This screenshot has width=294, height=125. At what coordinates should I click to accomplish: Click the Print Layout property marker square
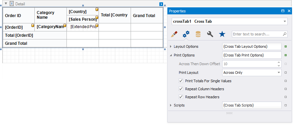coord(286,73)
